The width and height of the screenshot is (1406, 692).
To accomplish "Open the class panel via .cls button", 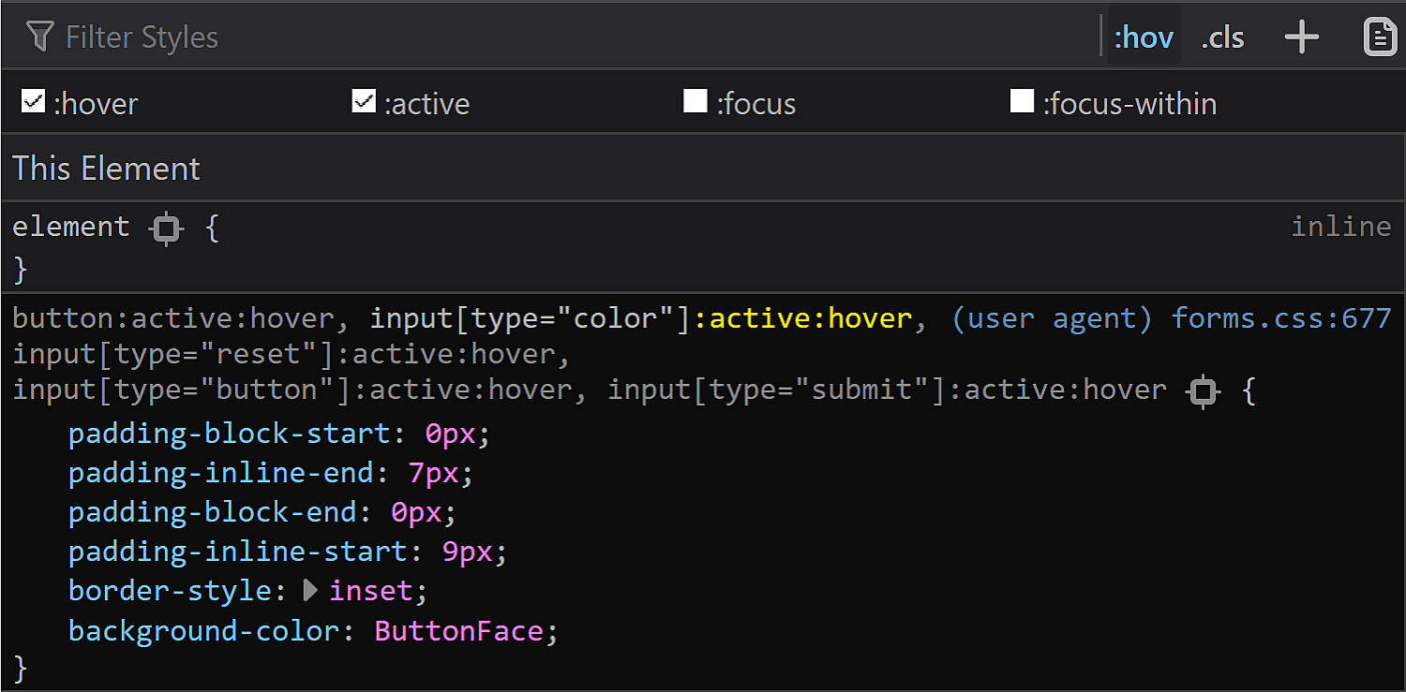I will point(1221,36).
